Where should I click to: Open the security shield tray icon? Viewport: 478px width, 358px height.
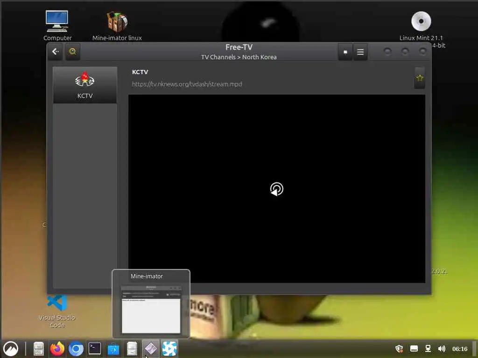point(399,349)
